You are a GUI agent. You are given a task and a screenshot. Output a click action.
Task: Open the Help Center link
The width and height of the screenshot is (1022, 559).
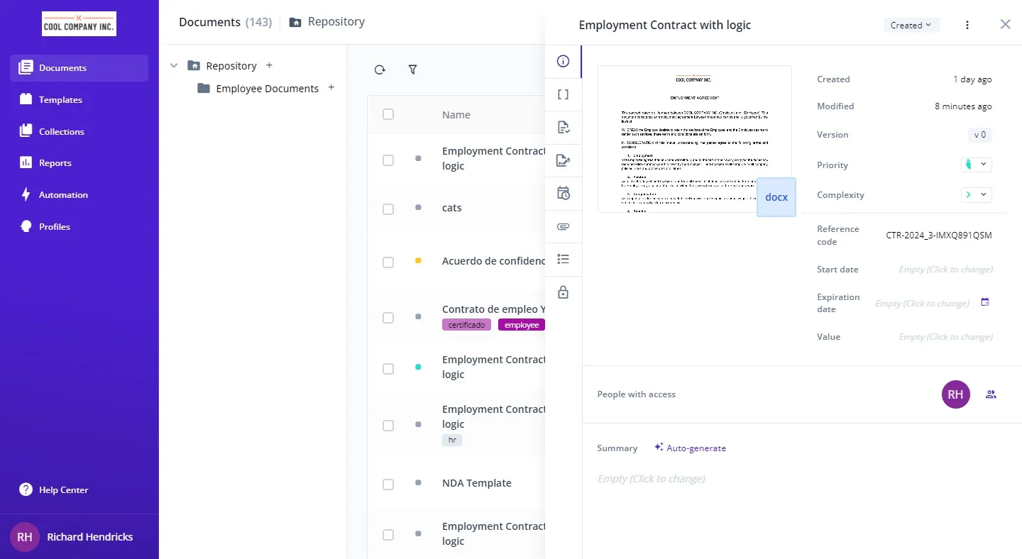(x=63, y=490)
